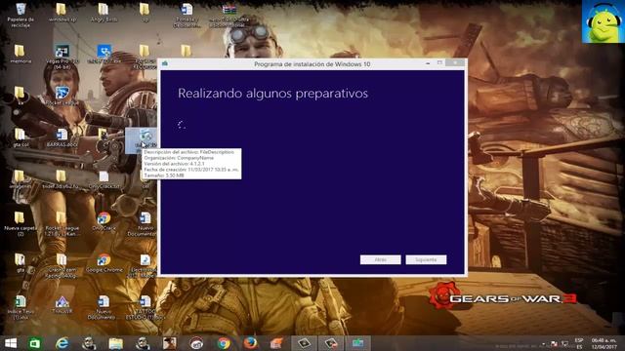Click the Siguiente button in the installer
625x351 pixels.
426,259
